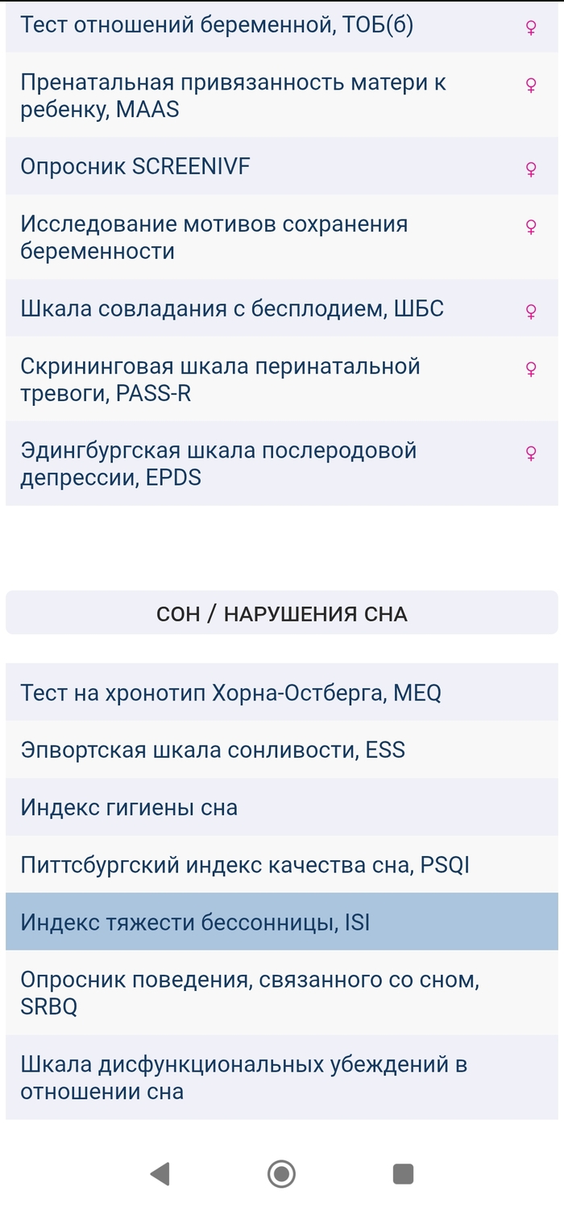Open Пренатальная привязанность матери к ребенку test

234,96
